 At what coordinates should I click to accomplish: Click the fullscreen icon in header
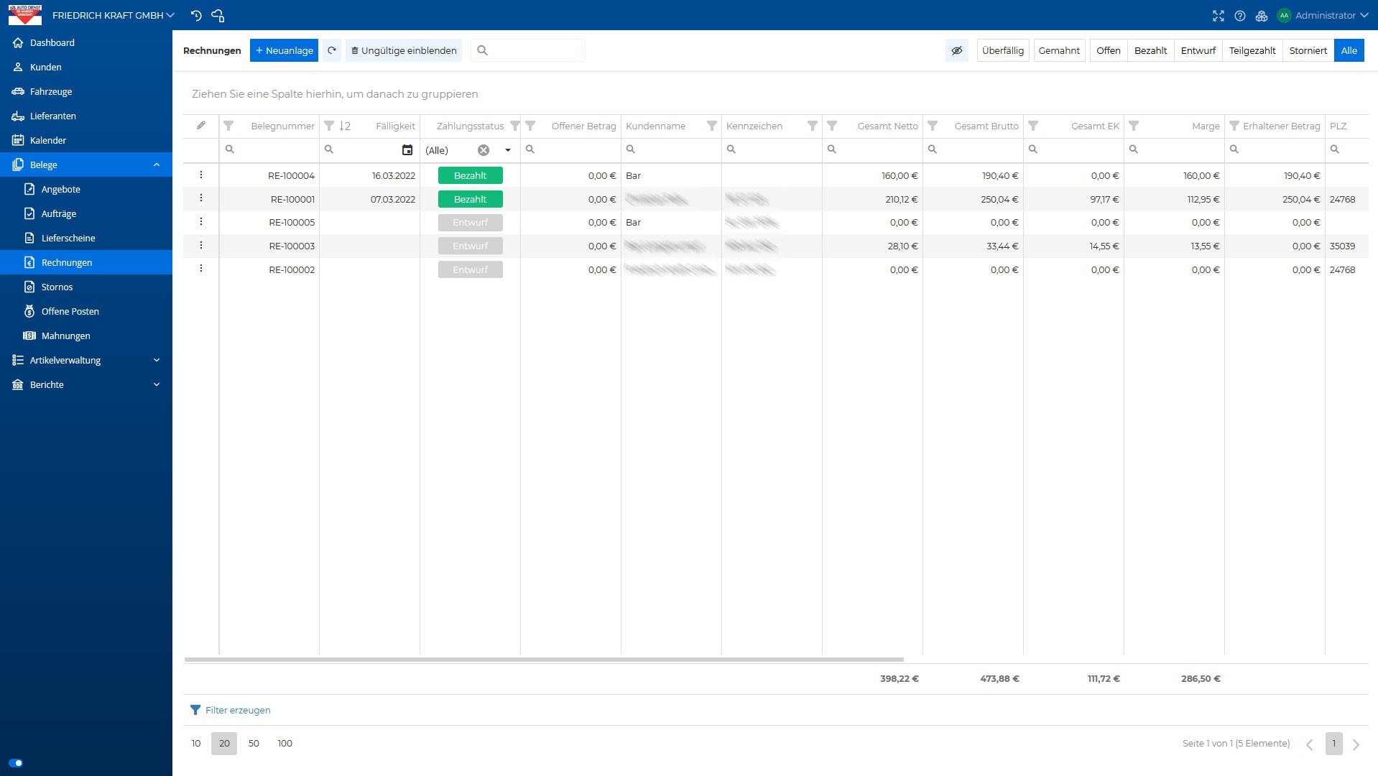tap(1218, 15)
